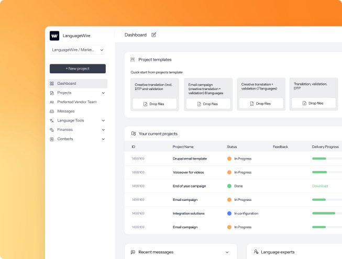Click Drop files in Email campaign template card
This screenshot has height=259, width=342.
[208, 104]
